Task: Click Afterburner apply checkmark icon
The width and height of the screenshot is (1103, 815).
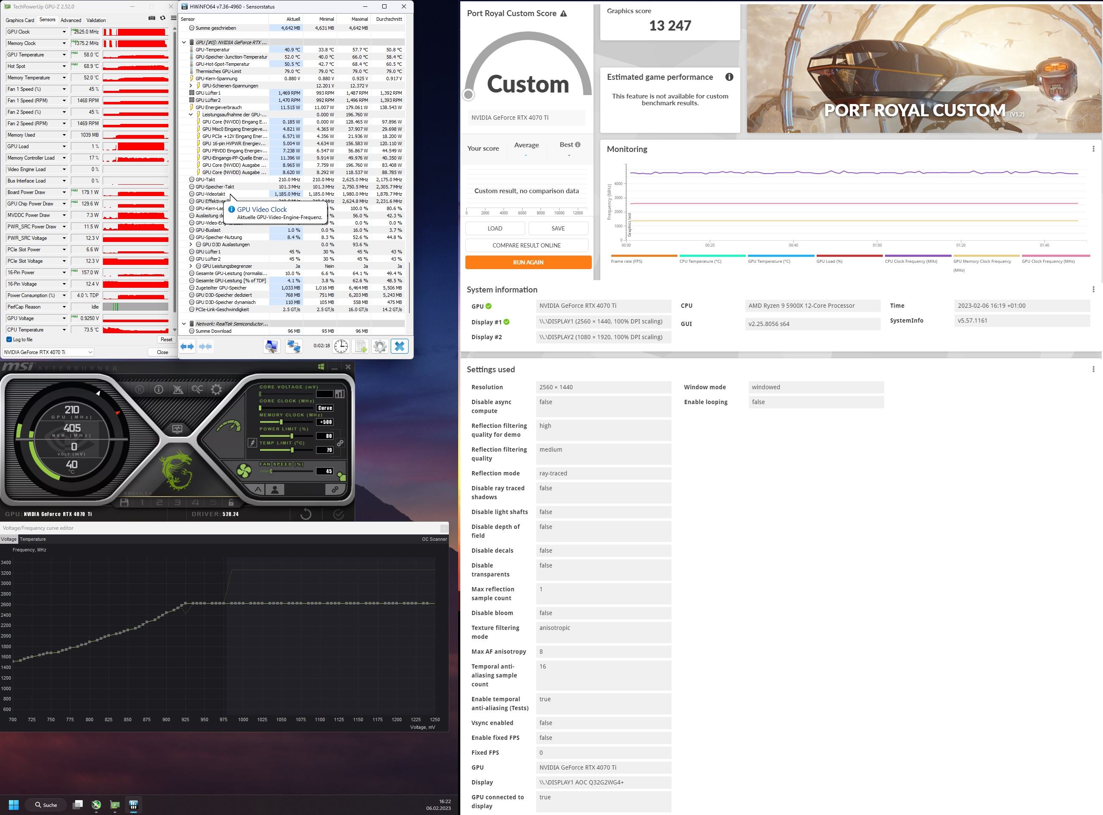Action: (x=338, y=514)
